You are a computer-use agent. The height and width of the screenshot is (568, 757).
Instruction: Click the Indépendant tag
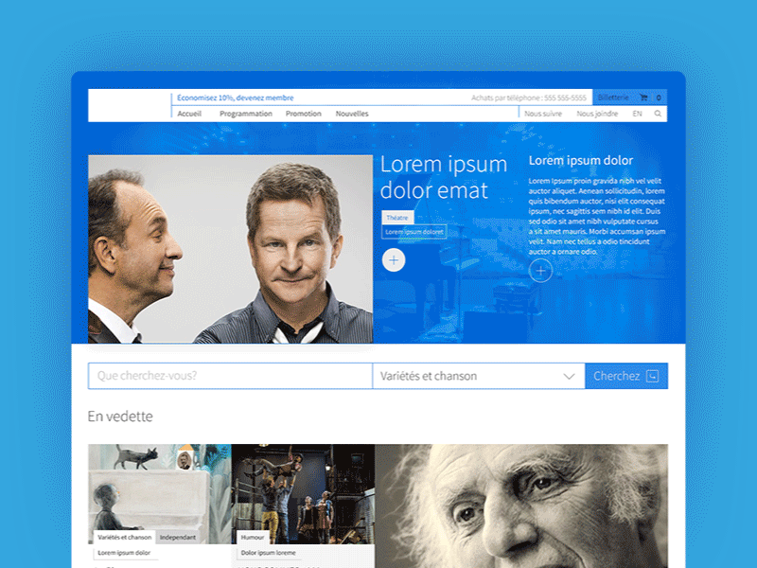click(x=178, y=537)
